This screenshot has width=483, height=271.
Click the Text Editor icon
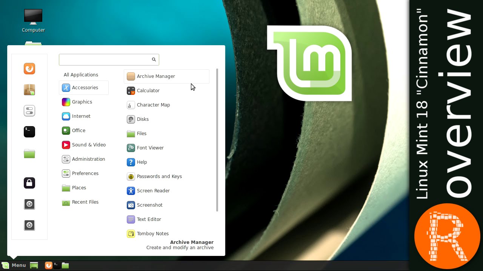[131, 219]
